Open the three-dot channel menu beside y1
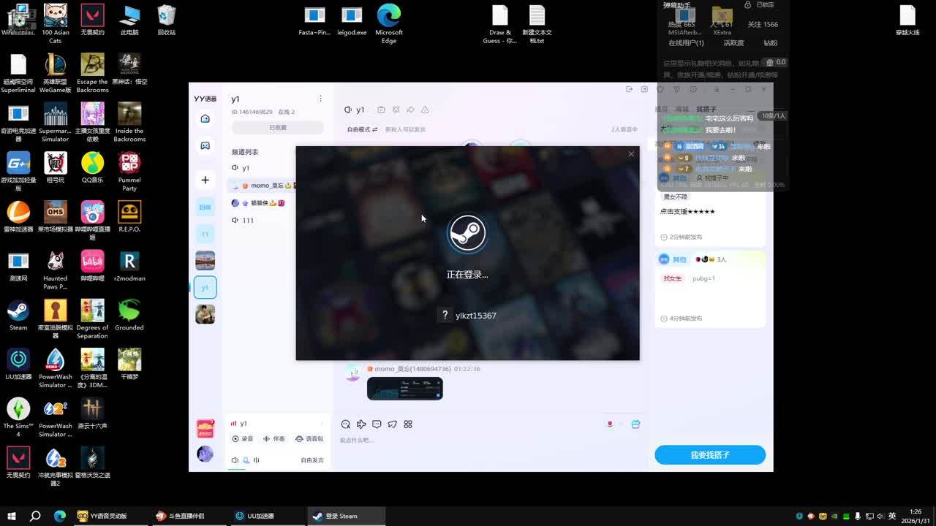 pos(320,99)
